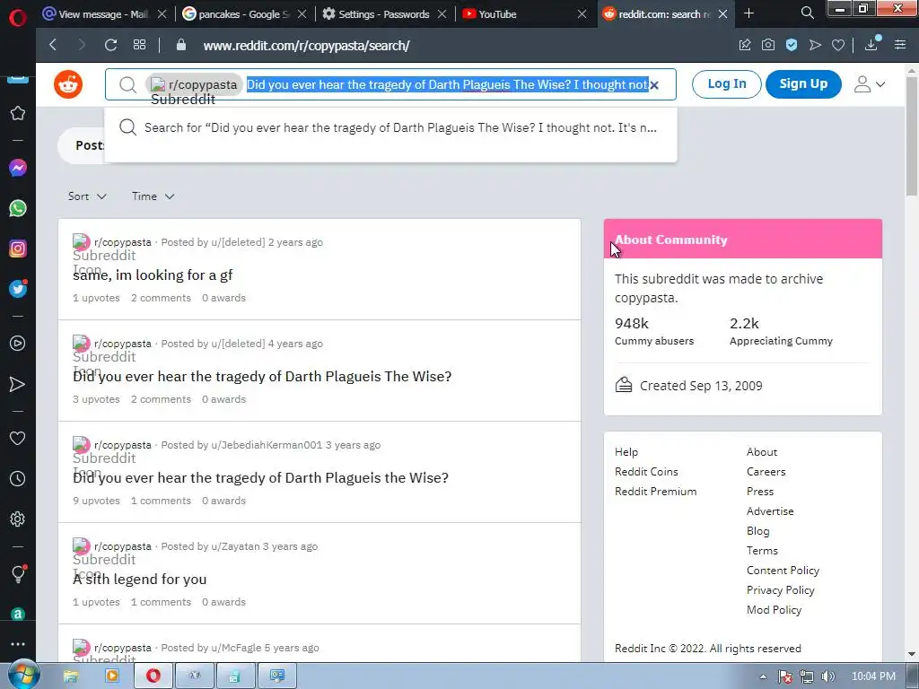Open Messenger in the Opera sidebar
The width and height of the screenshot is (919, 689).
[18, 168]
